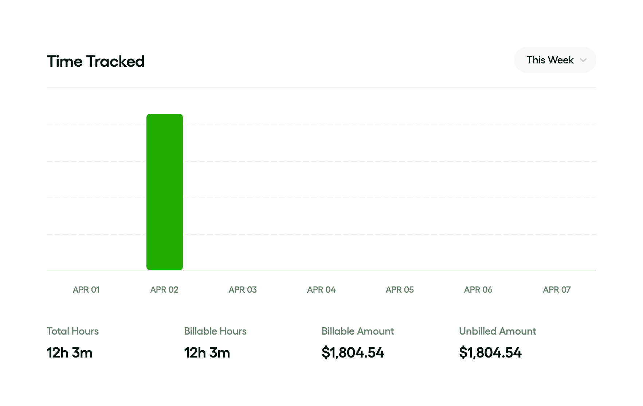
Task: Click the 12h 3m value under Billable Hours
Action: tap(207, 352)
